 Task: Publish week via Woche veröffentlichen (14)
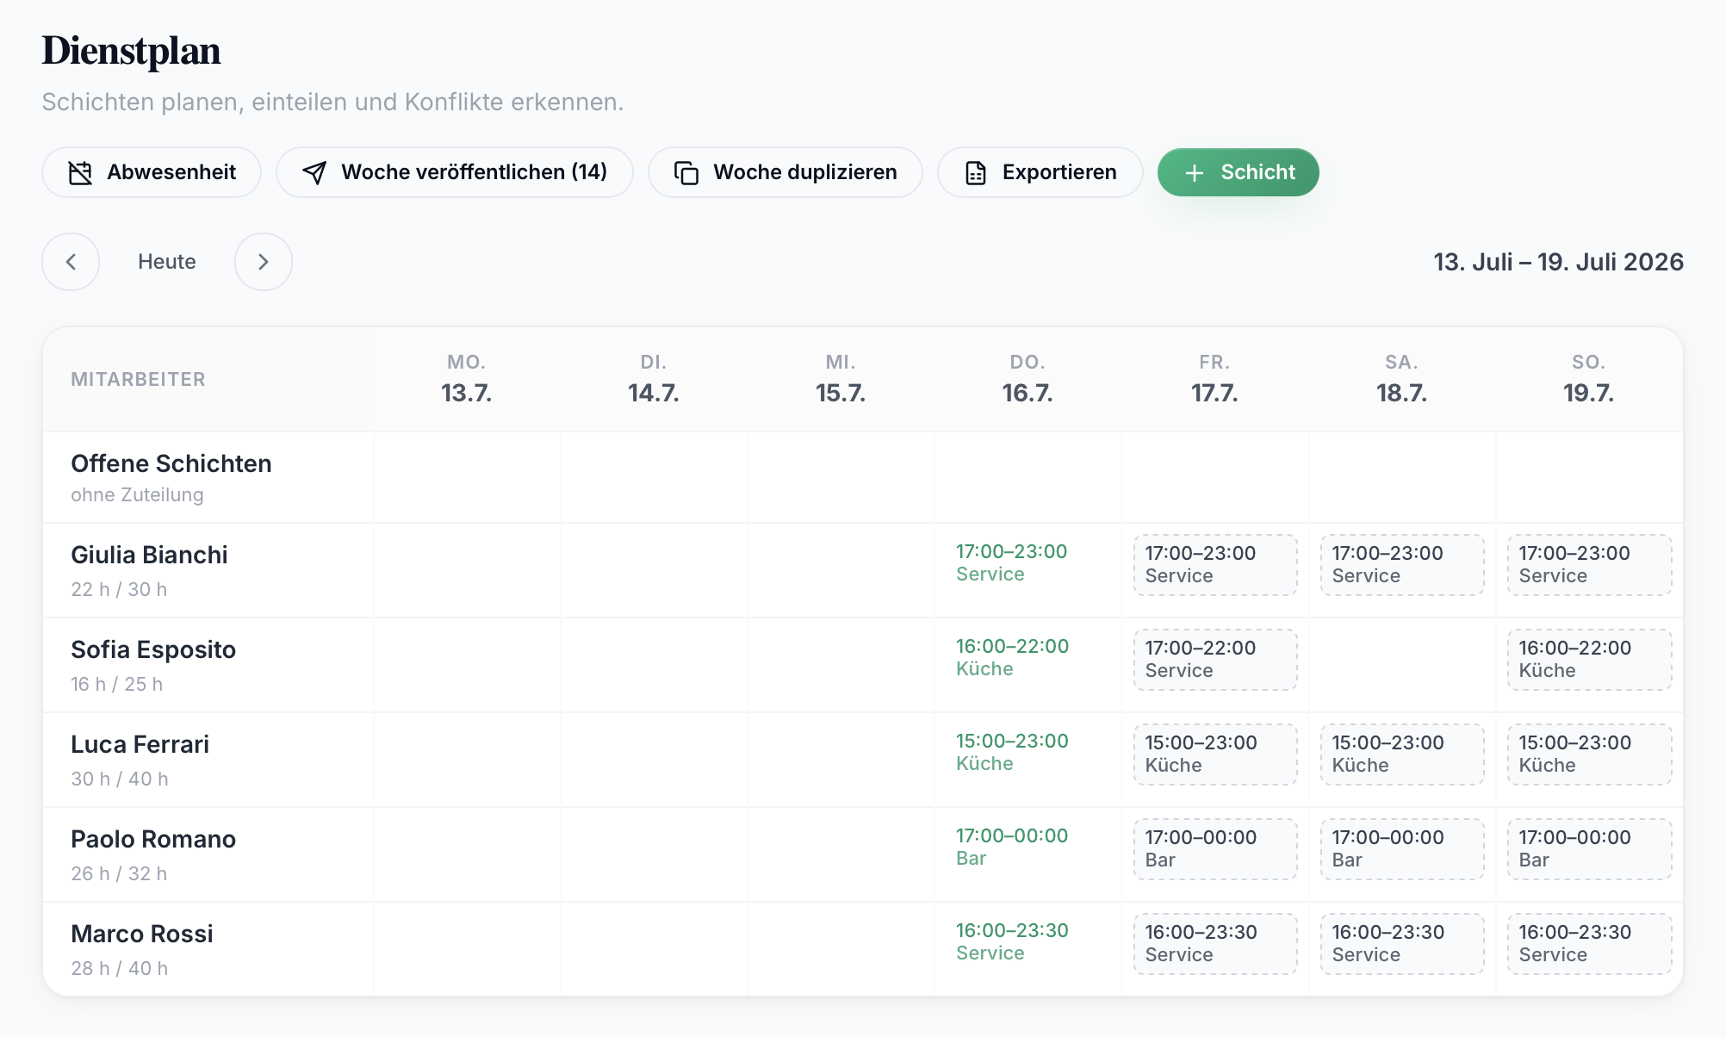[455, 172]
